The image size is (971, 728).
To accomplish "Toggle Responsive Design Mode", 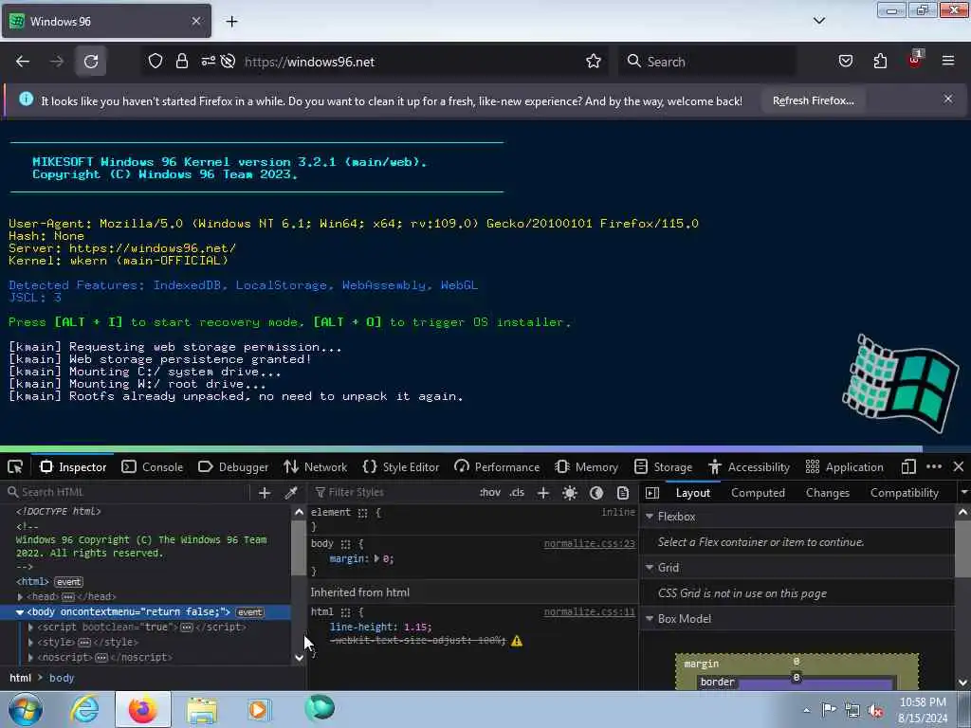I will 908,466.
